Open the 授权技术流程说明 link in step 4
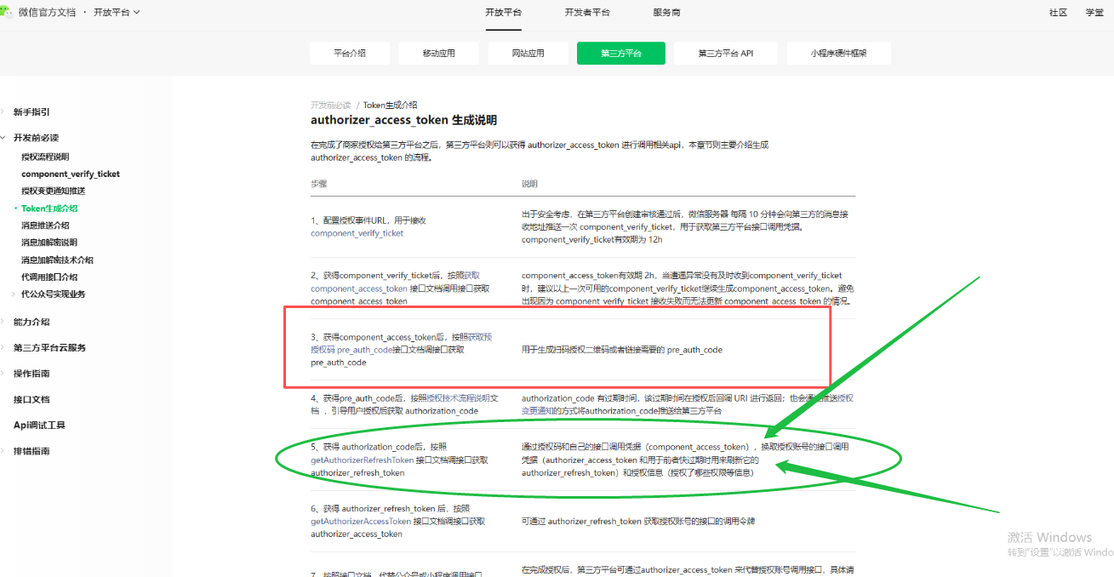Screen dimensions: 1114x577 (458, 397)
